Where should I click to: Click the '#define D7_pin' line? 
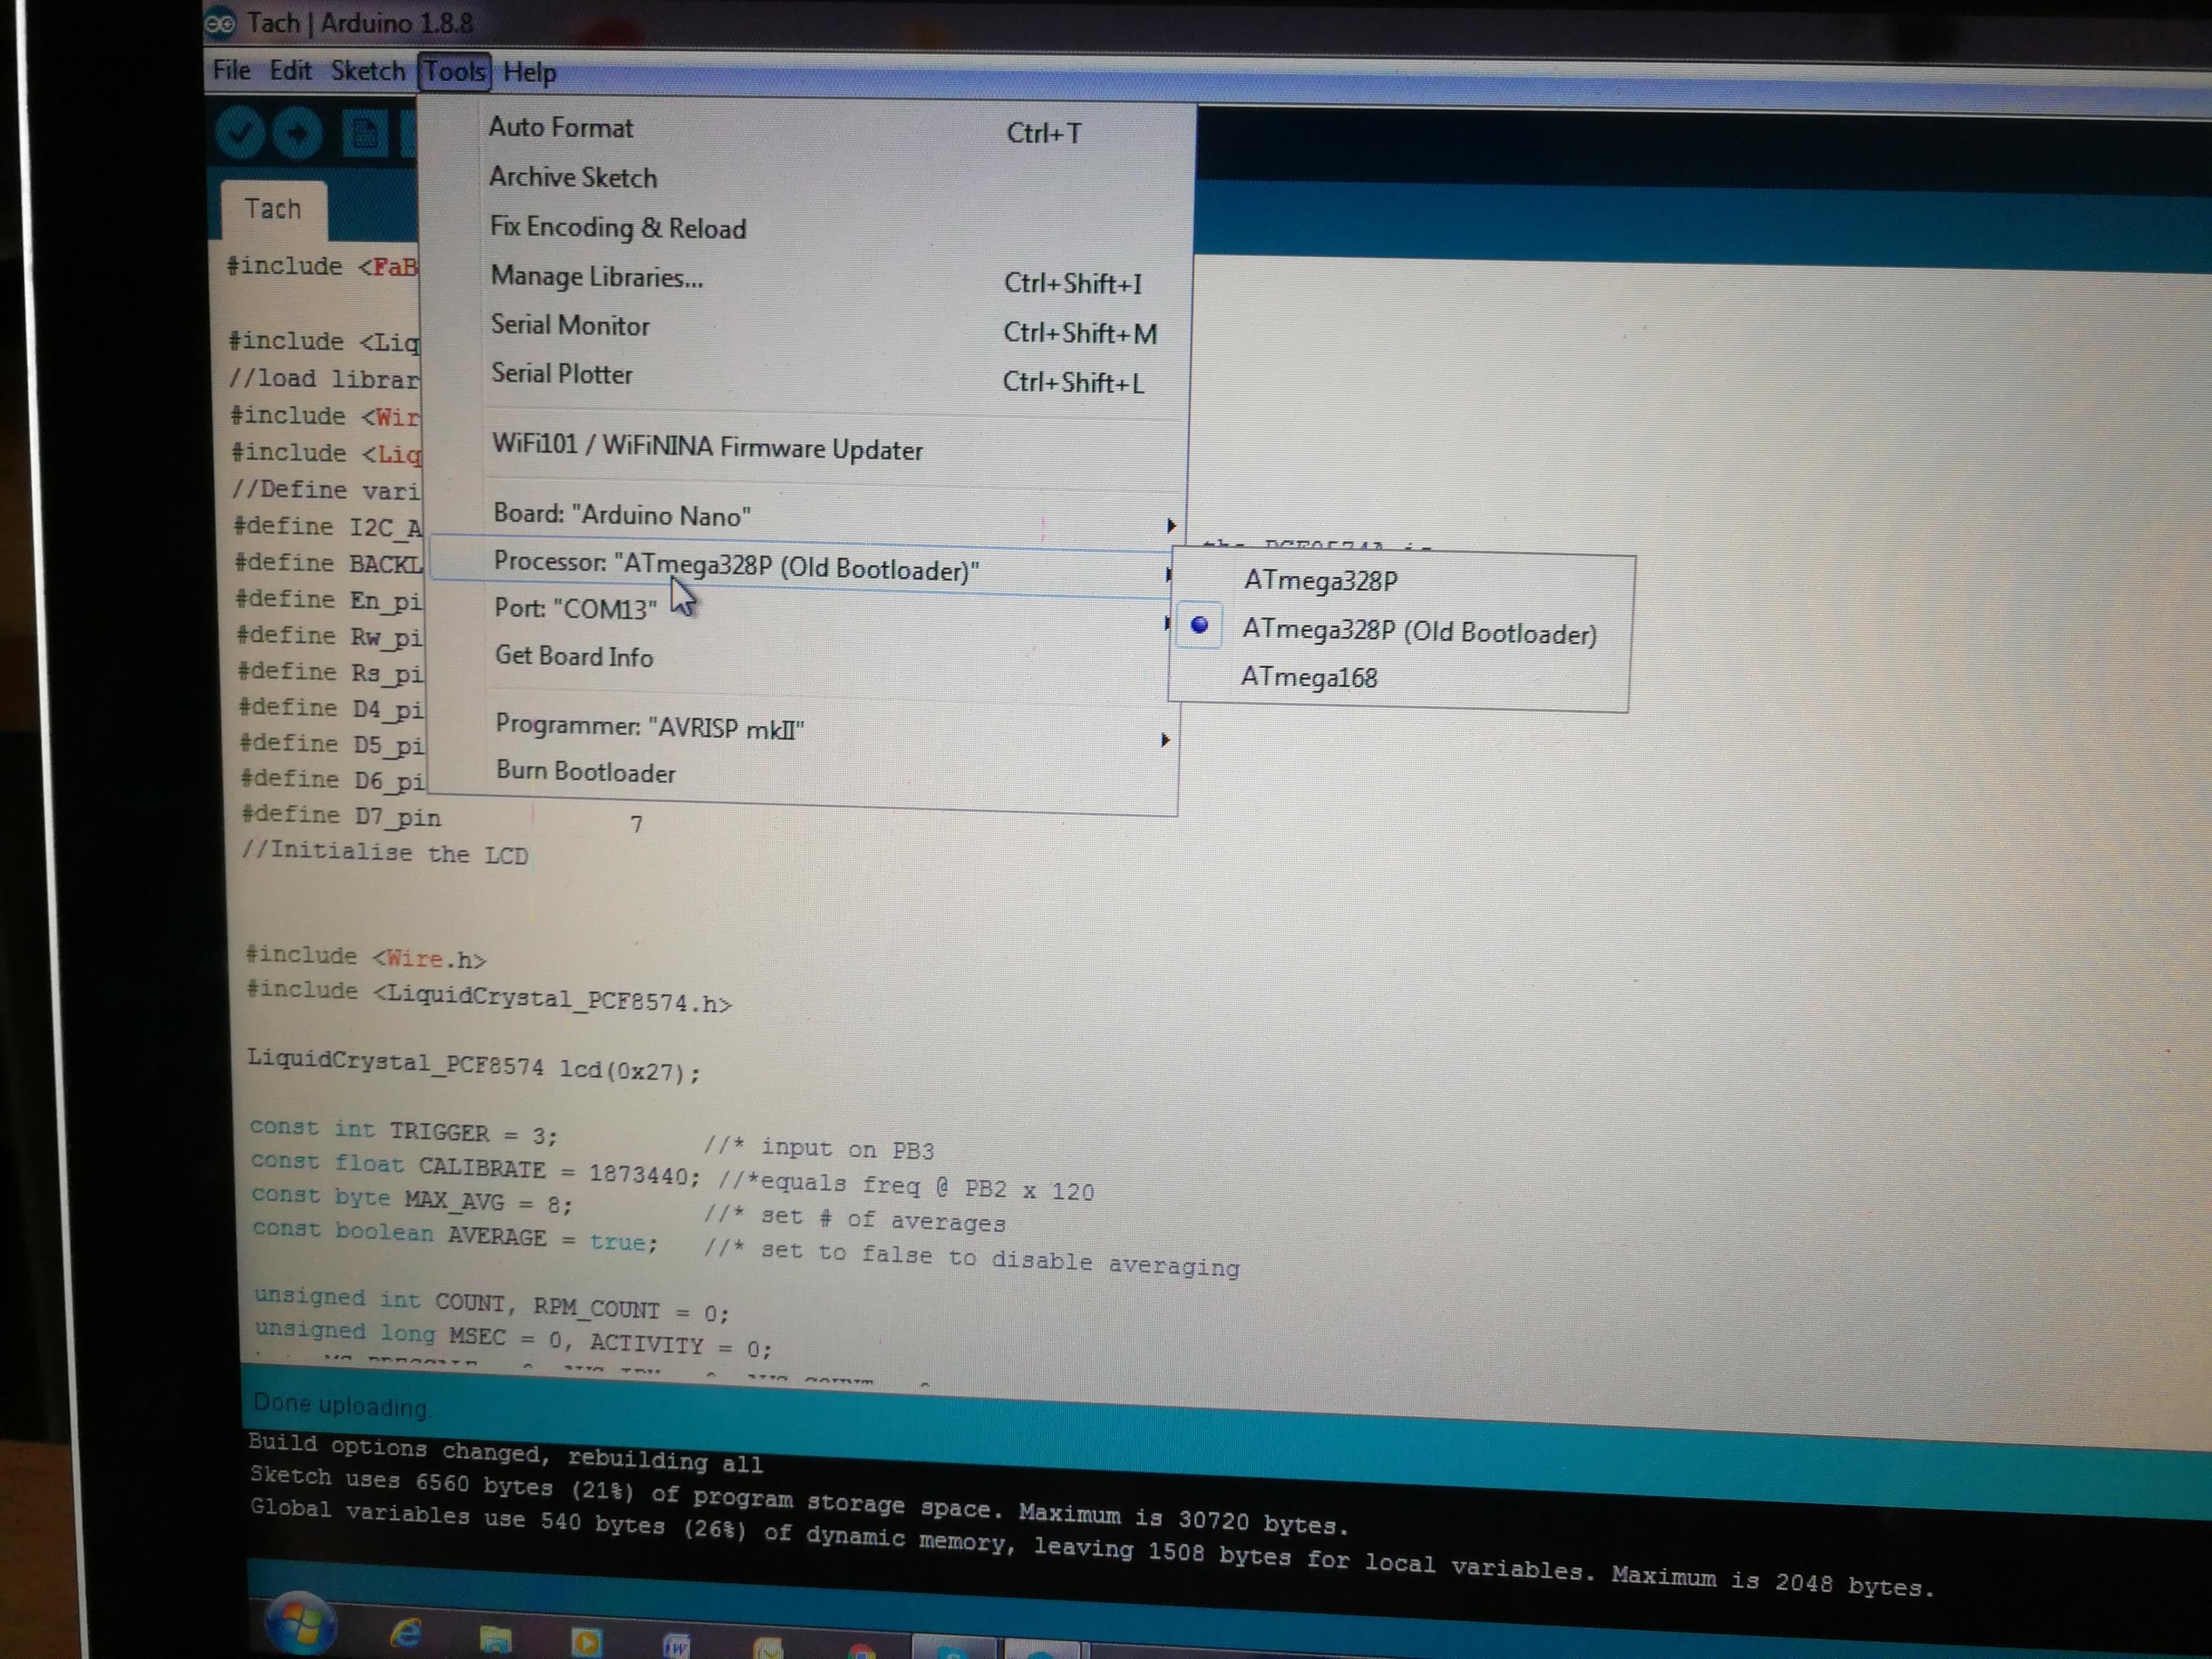(x=341, y=816)
